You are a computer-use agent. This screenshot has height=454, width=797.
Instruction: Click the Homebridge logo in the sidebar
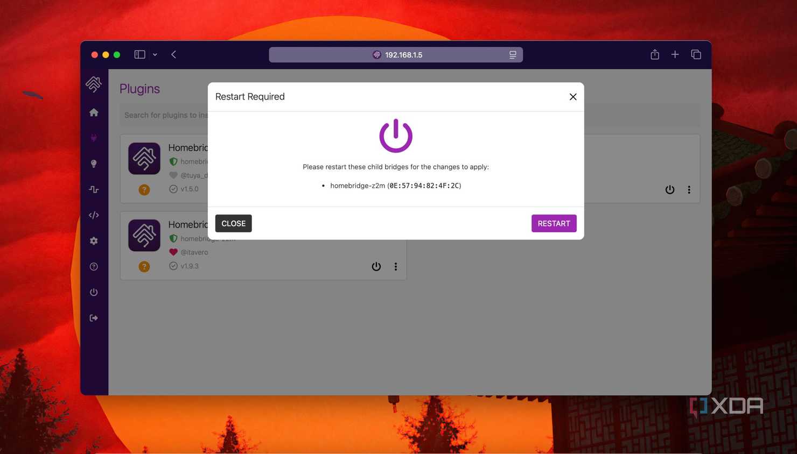coord(94,84)
